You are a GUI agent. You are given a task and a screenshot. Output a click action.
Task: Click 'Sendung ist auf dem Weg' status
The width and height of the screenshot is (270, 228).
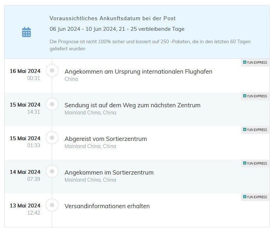pos(132,105)
